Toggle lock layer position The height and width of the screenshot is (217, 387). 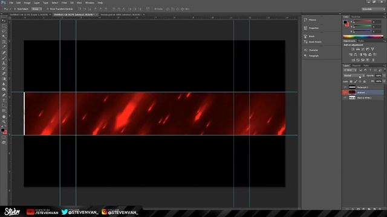pyautogui.click(x=360, y=81)
